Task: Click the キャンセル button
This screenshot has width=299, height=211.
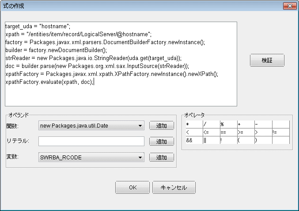Action: click(x=174, y=187)
